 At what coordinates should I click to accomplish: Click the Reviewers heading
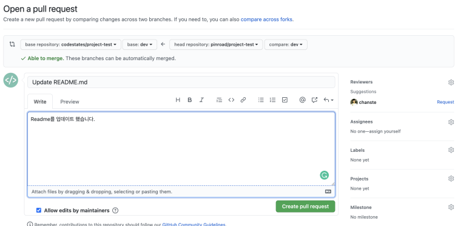pyautogui.click(x=362, y=82)
